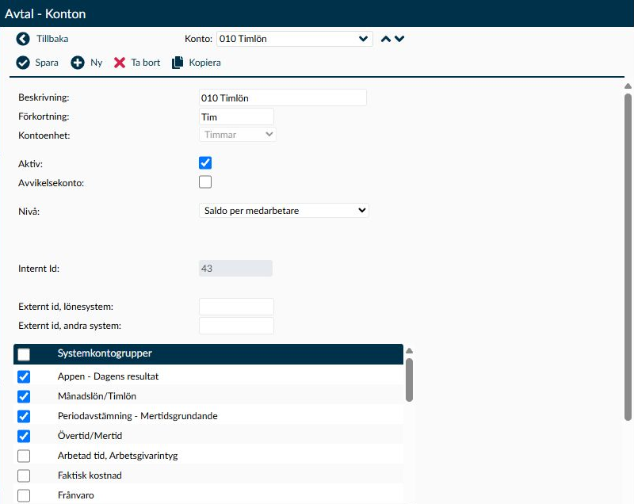Screen dimensions: 634x504
Task: Click the main scrollbar up arrow
Action: [628, 86]
